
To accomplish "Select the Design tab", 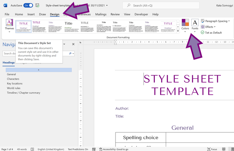I will [x=55, y=14].
